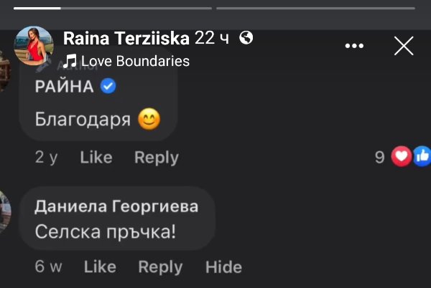View the 9 reactions count
Image resolution: width=431 pixels, height=288 pixels.
pyautogui.click(x=380, y=157)
